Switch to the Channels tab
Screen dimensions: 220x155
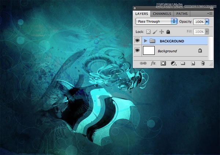162,14
